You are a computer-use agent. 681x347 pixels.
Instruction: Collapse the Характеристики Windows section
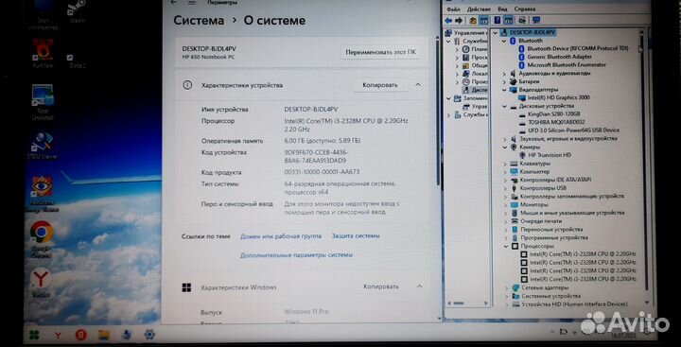[x=419, y=286]
